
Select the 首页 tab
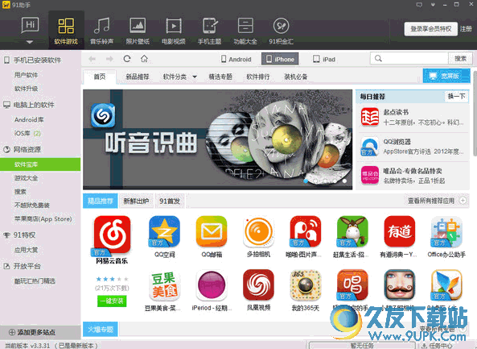(x=100, y=77)
